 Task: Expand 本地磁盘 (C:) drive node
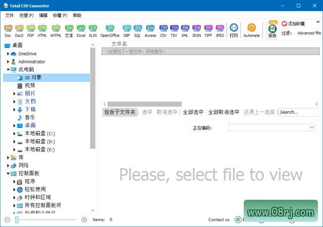point(14,134)
